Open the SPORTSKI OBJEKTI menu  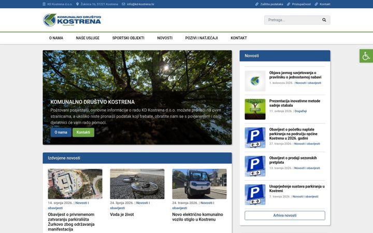pyautogui.click(x=128, y=38)
